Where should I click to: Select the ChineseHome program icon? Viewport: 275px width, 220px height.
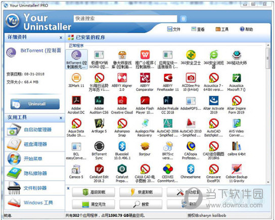191,169
